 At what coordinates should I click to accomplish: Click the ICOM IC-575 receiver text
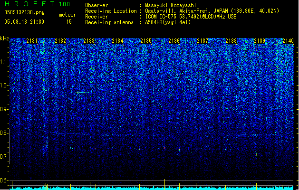(191, 17)
